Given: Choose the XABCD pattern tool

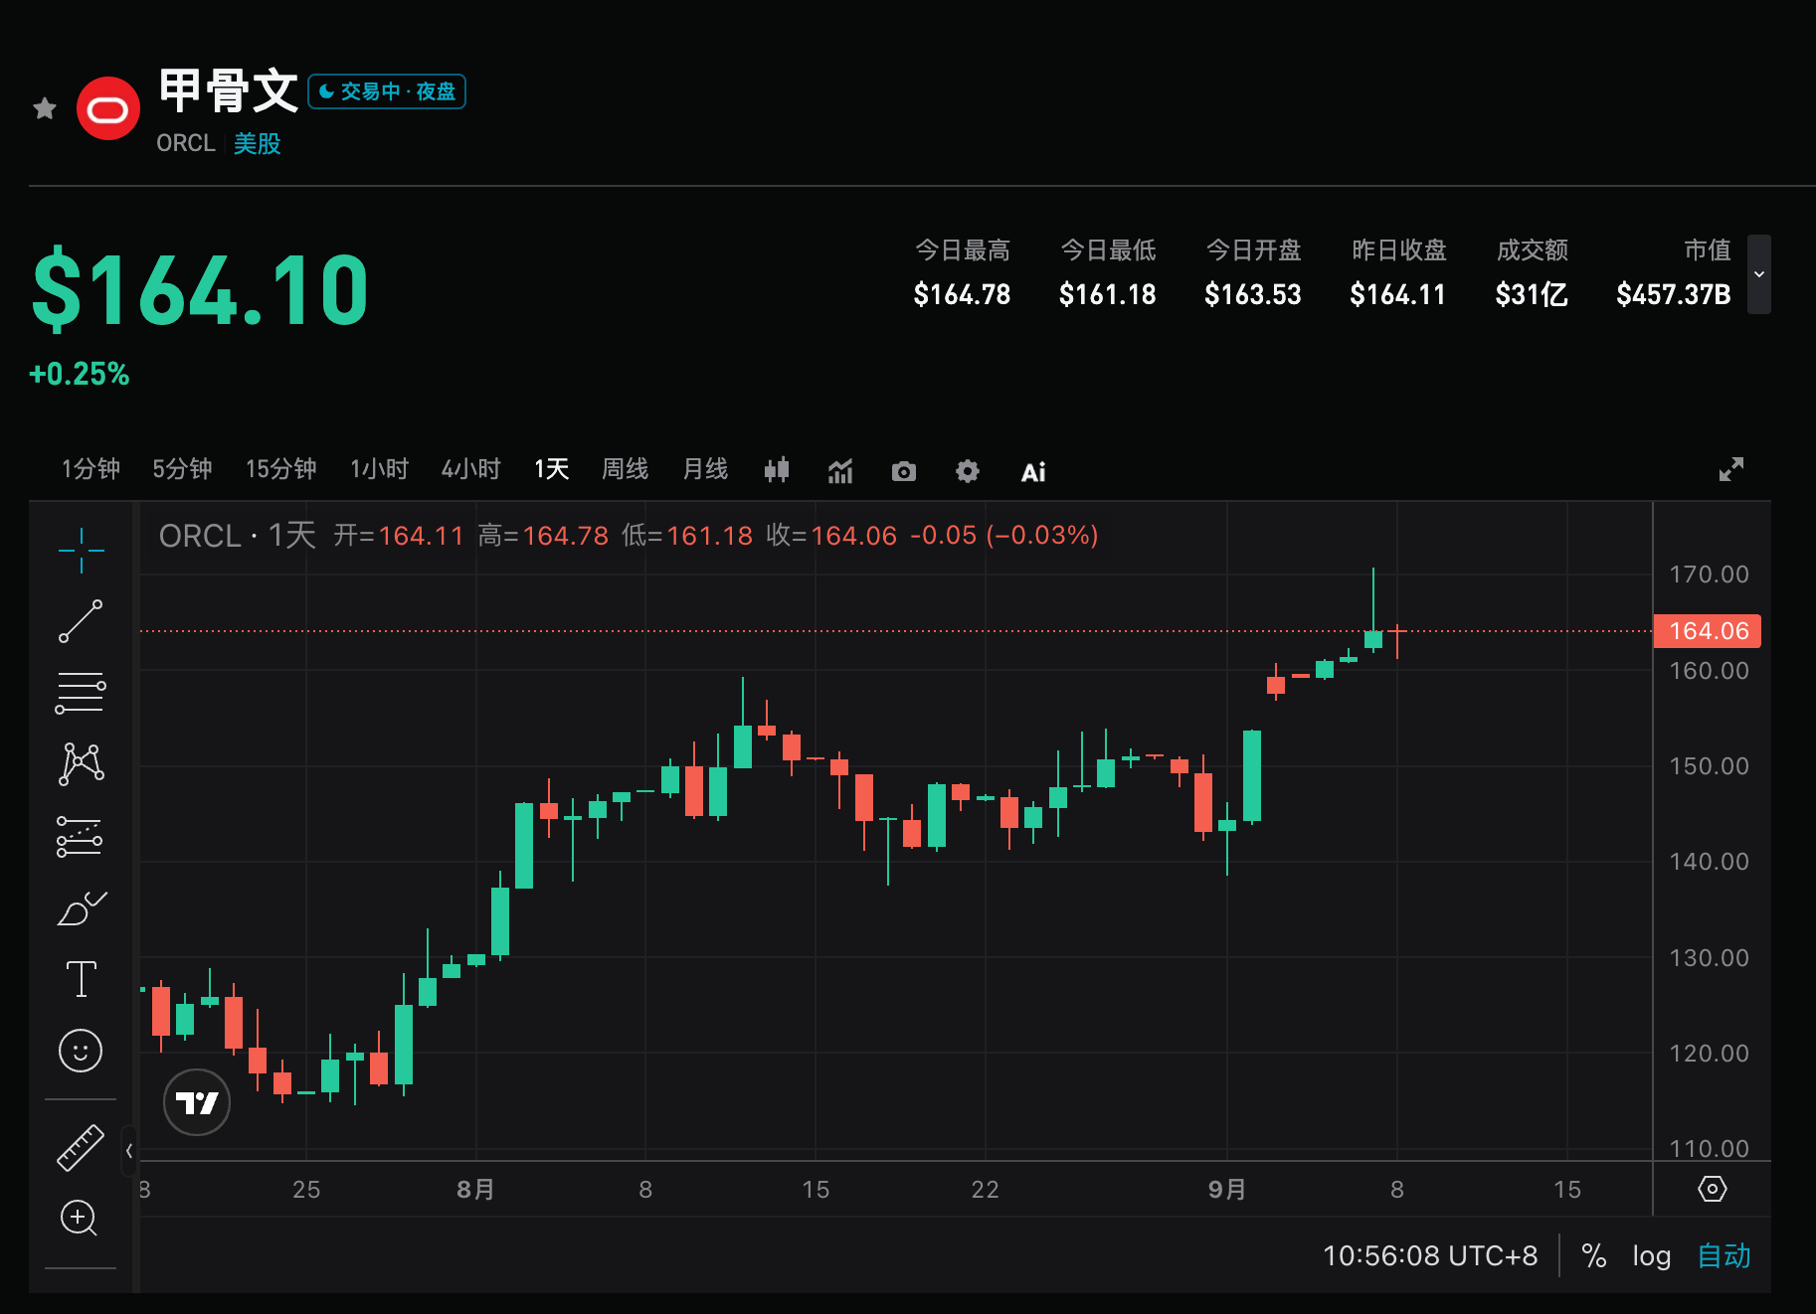Looking at the screenshot, I should coord(81,764).
